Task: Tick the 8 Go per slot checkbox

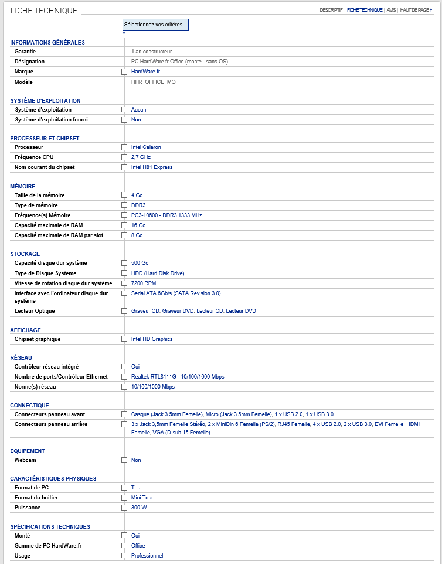Action: point(124,235)
